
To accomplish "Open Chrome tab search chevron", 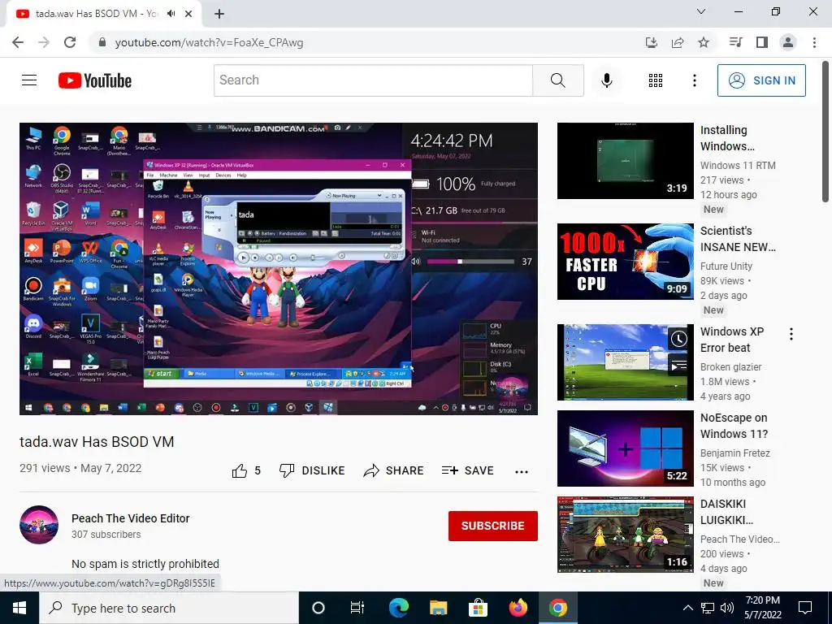I will [701, 11].
